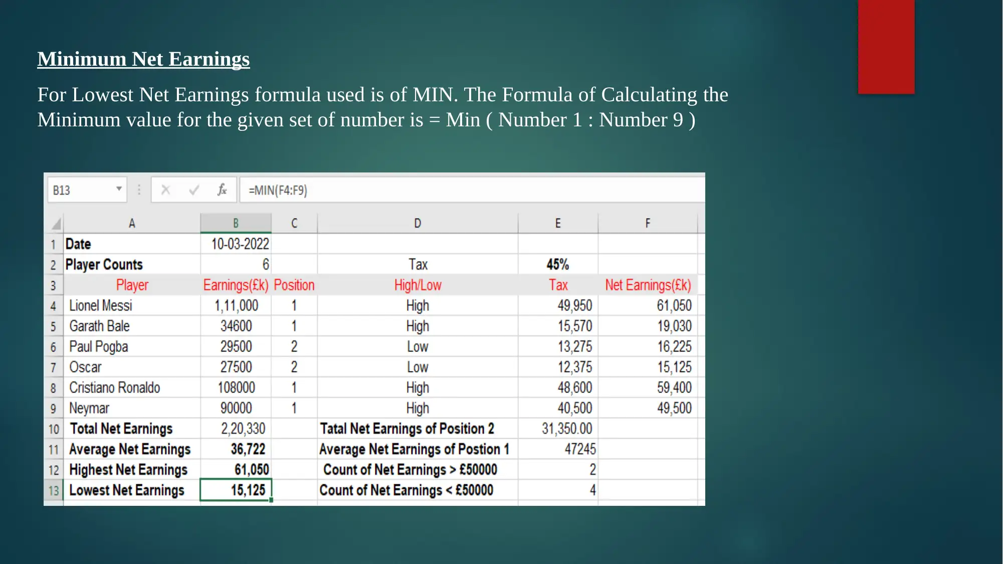1003x564 pixels.
Task: Select Average Net Earnings value 36,722
Action: 236,450
